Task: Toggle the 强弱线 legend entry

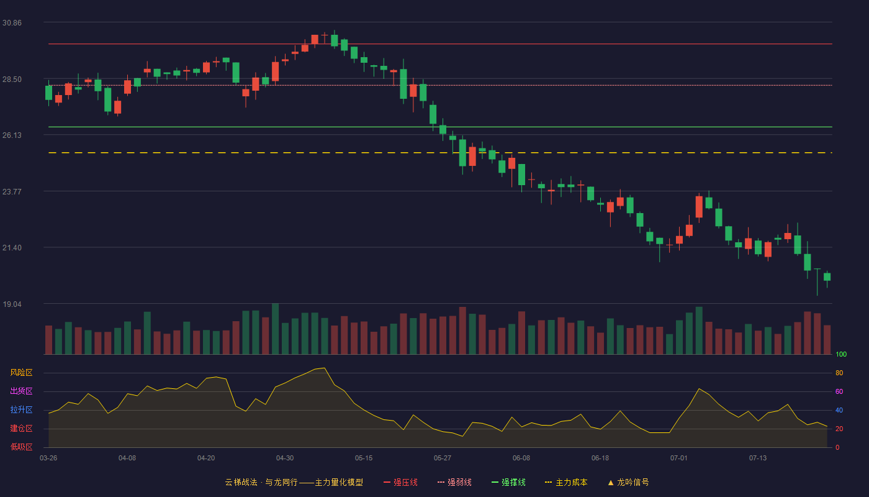Action: point(454,482)
